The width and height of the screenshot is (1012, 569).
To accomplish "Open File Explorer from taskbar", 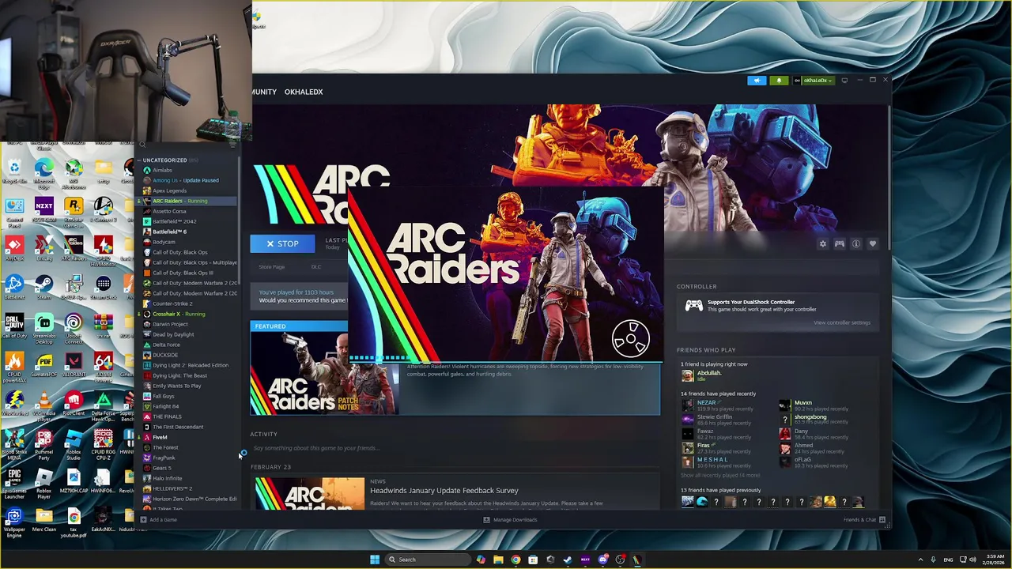I will coord(498,560).
